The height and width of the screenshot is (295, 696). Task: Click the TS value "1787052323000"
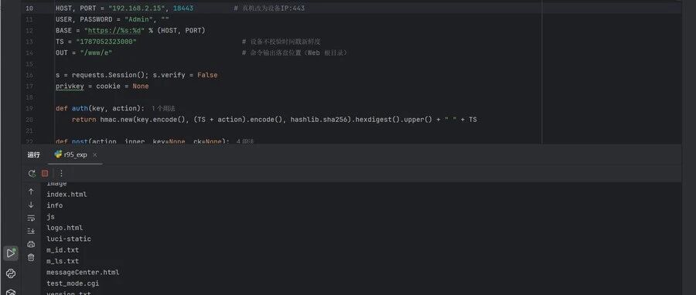(106, 42)
